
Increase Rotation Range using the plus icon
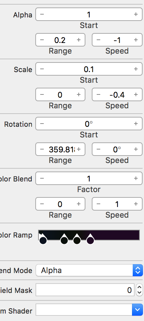pos(79,149)
